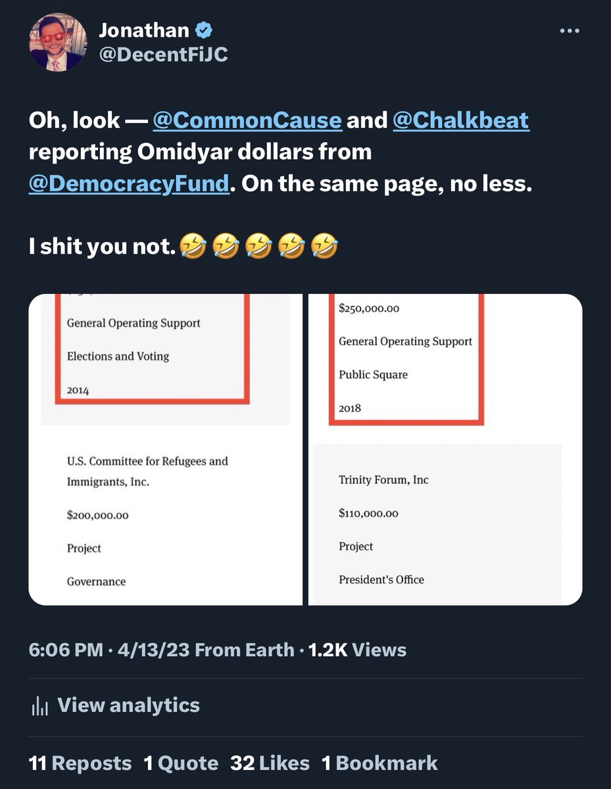Open the @Chalkbeat mention link

click(460, 120)
